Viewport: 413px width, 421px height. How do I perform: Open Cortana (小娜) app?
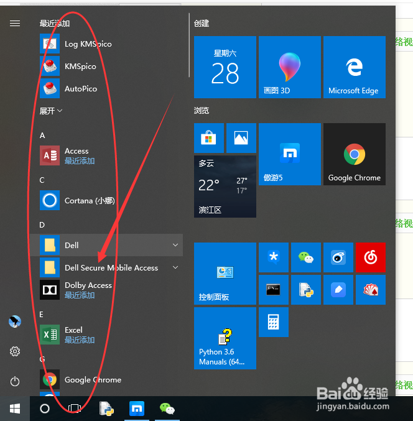pos(106,200)
